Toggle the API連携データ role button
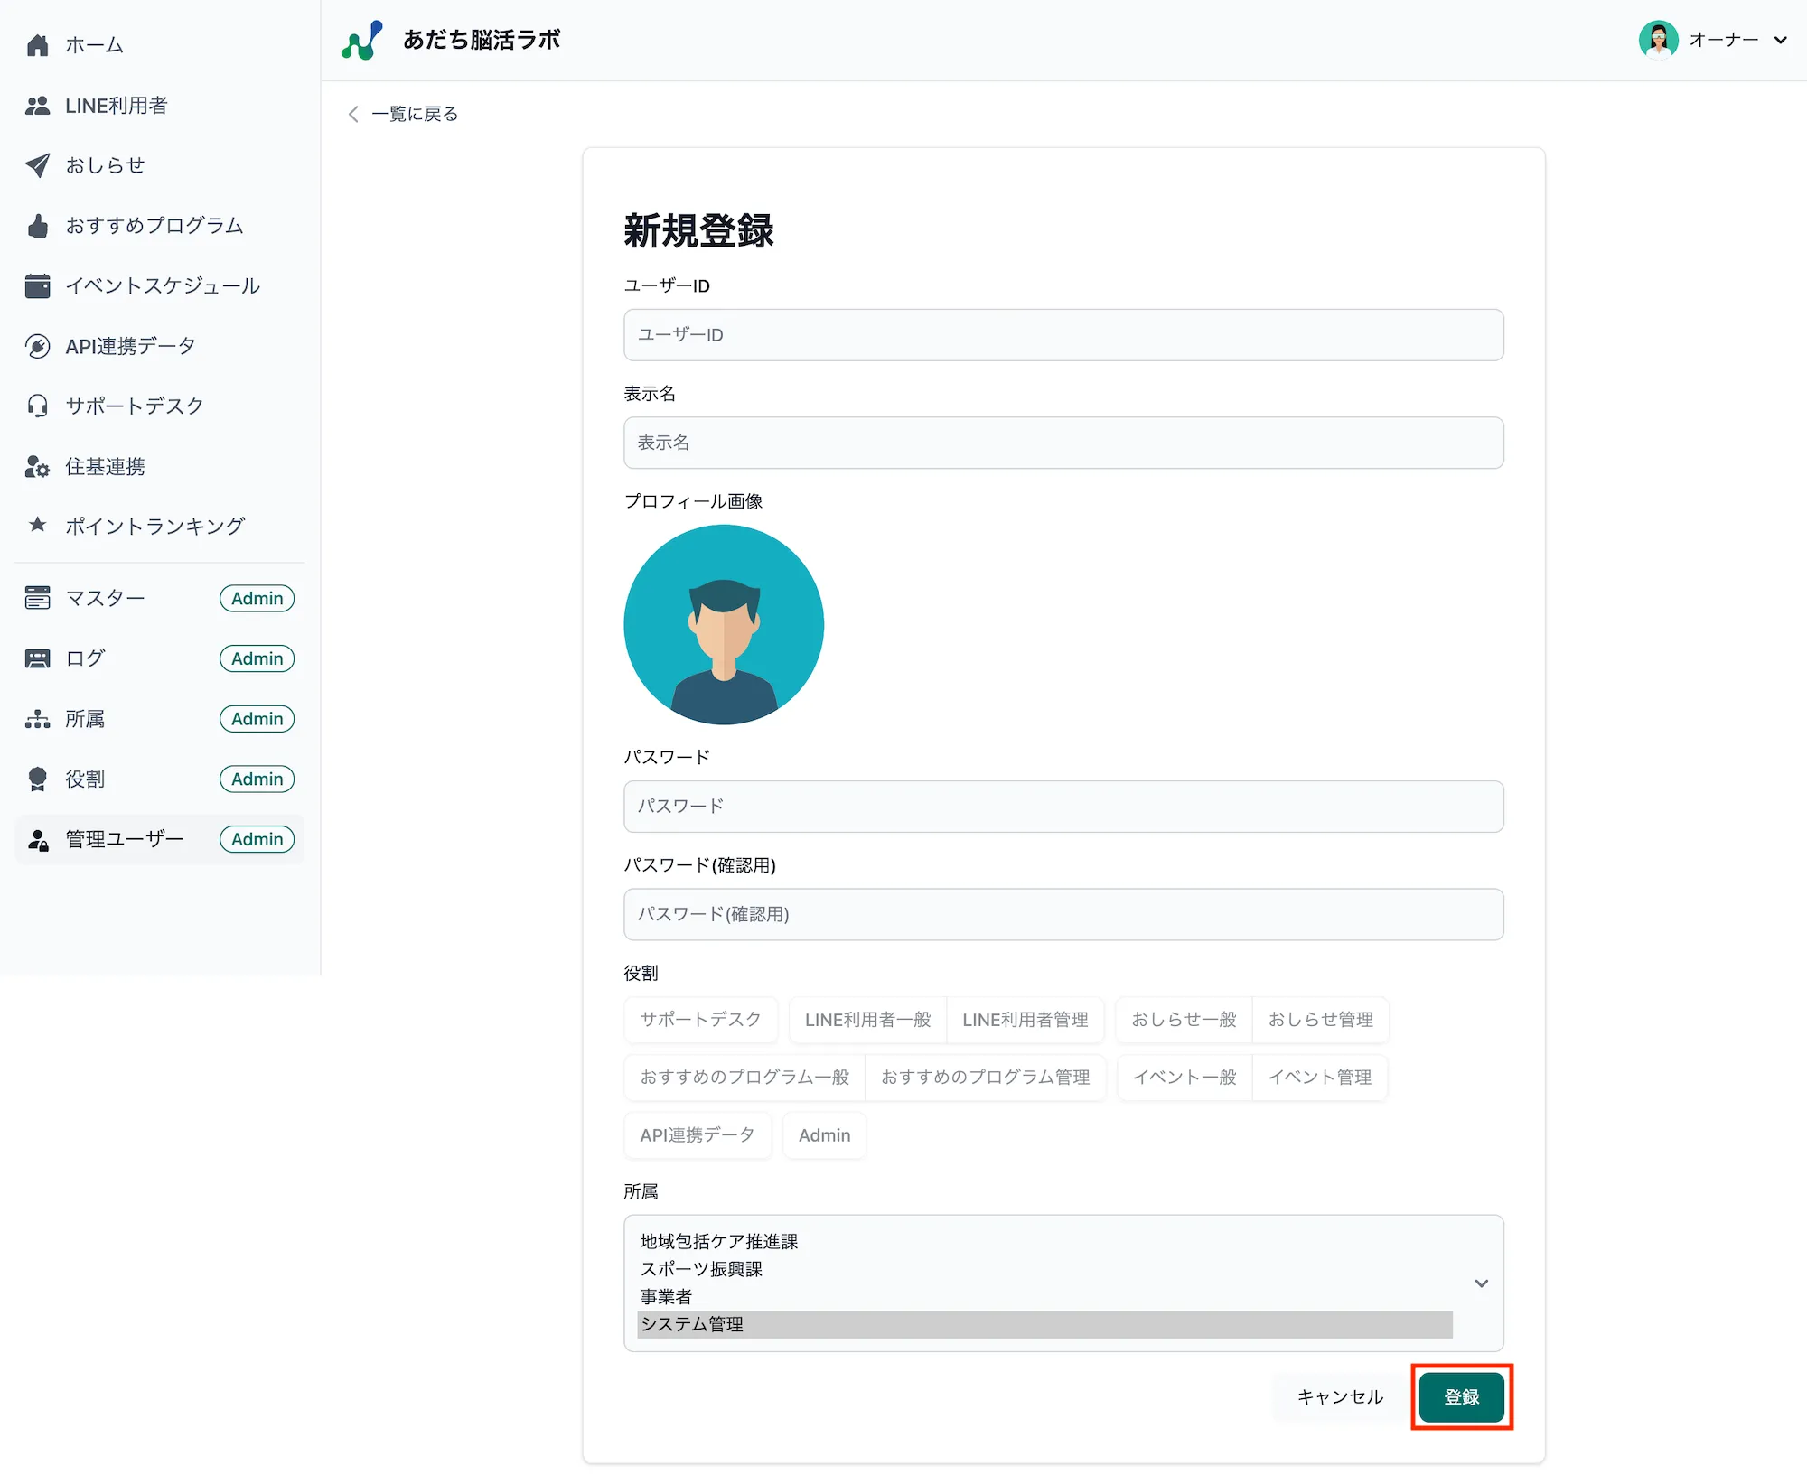1807x1484 pixels. coord(698,1135)
